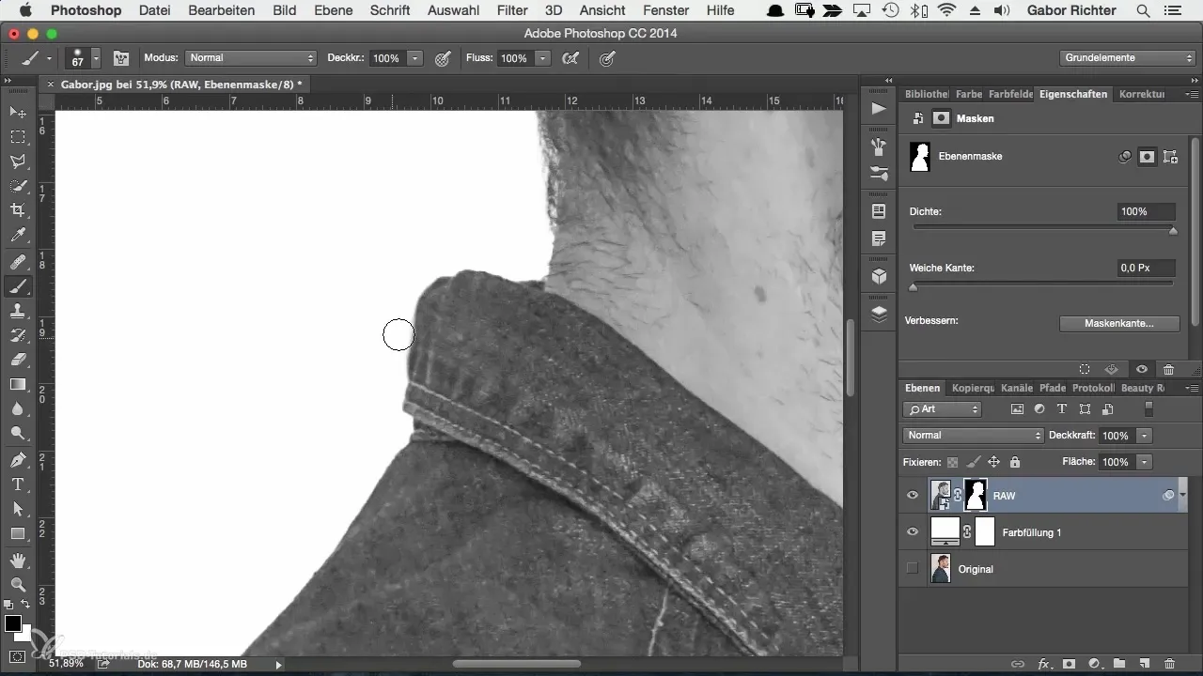This screenshot has height=676, width=1203.
Task: Select the Hand tool
Action: coord(17,561)
